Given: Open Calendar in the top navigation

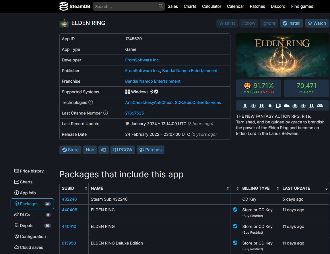Looking at the screenshot, I should pyautogui.click(x=236, y=6).
